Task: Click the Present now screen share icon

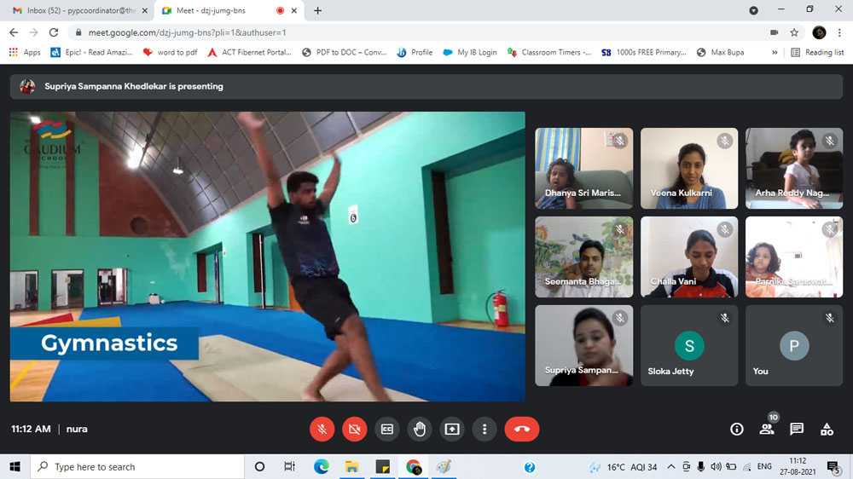Action: pyautogui.click(x=451, y=430)
